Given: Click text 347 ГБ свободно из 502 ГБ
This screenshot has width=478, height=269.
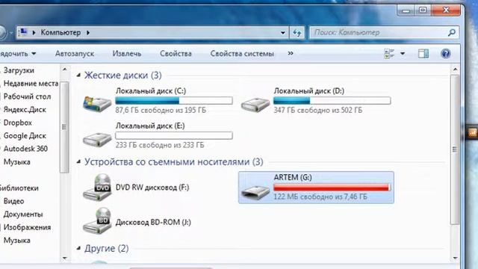Looking at the screenshot, I should pyautogui.click(x=318, y=110).
